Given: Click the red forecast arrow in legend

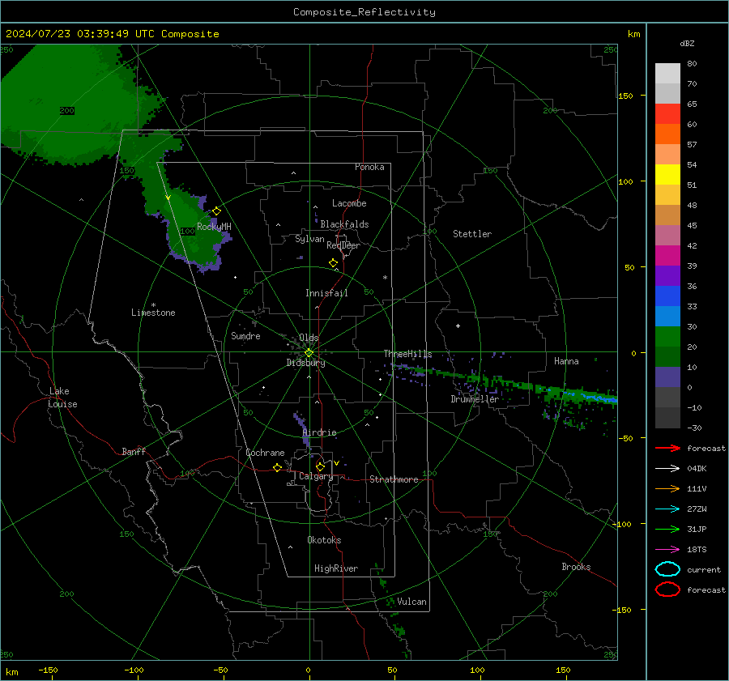Looking at the screenshot, I should tap(667, 448).
